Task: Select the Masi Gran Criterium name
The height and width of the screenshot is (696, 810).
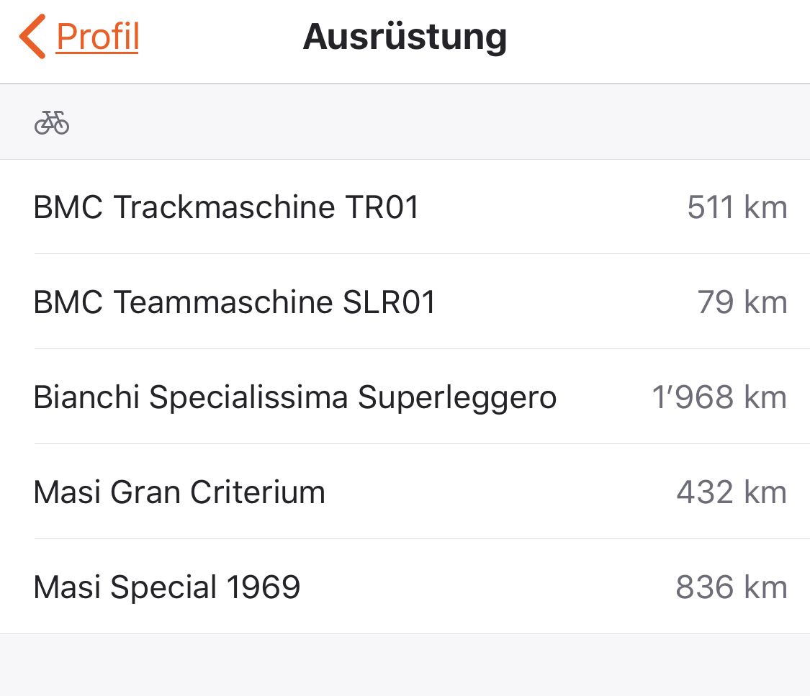Action: click(179, 492)
